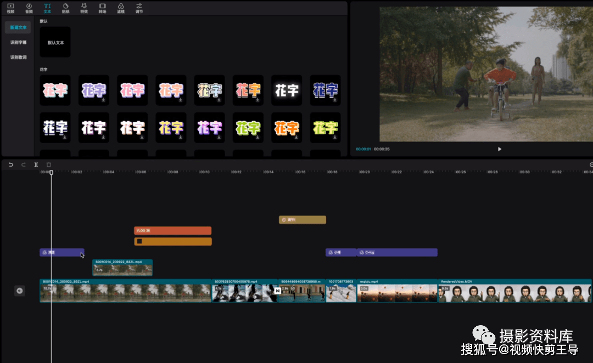Image resolution: width=593 pixels, height=363 pixels.
Task: Toggle the main track mute button
Action: click(x=20, y=291)
